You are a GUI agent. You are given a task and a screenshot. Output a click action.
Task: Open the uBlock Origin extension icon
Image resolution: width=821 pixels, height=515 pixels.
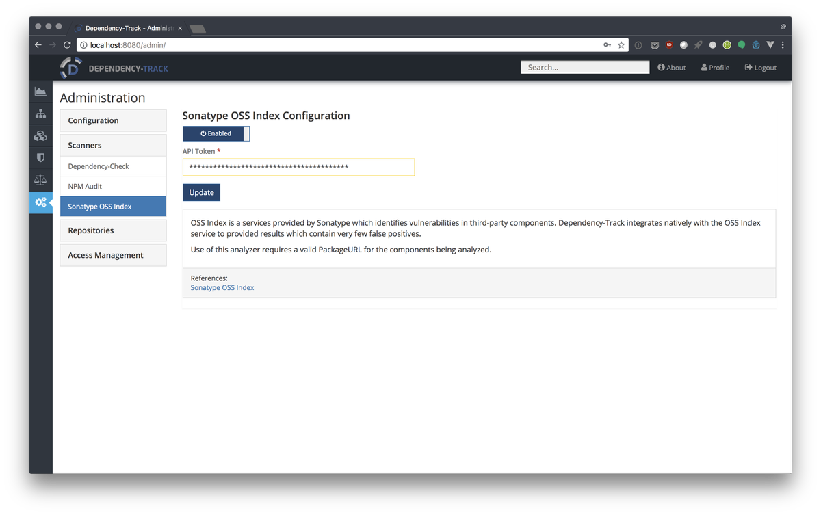[x=669, y=45]
